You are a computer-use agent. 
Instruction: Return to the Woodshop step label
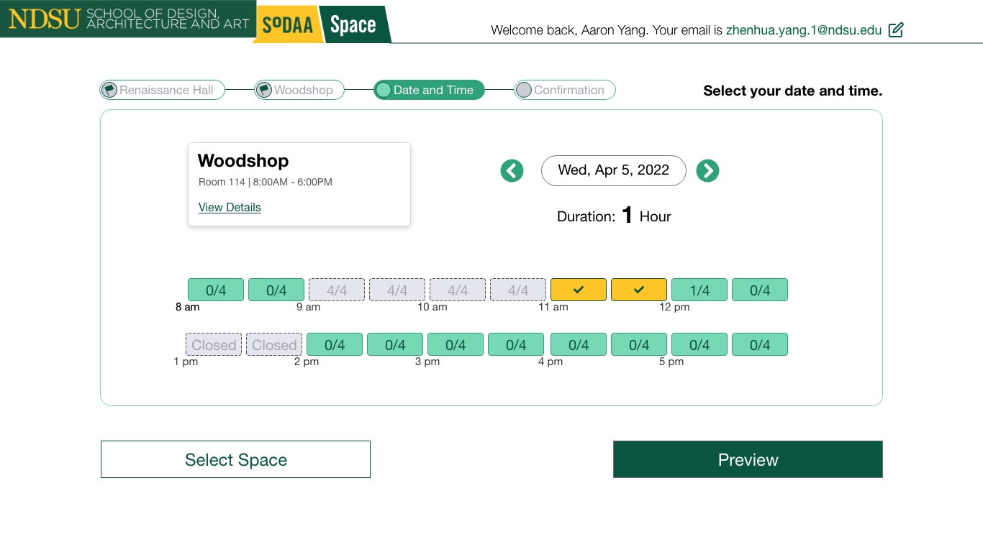tap(303, 91)
